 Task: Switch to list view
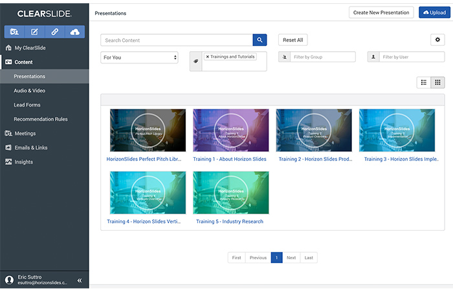[424, 83]
